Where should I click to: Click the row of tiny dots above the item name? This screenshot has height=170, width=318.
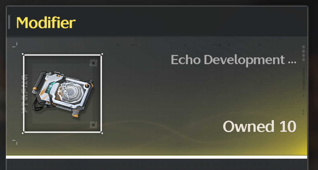click(189, 45)
